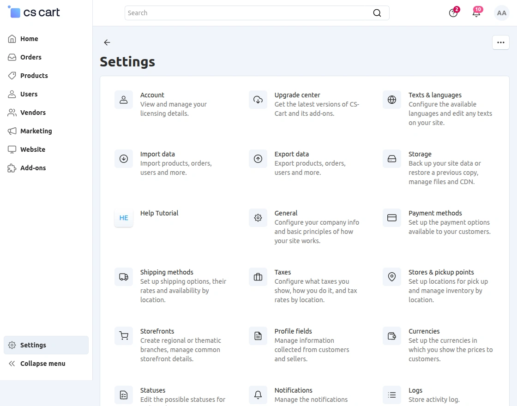This screenshot has width=517, height=406.
Task: Open the Vendors menu item
Action: click(46, 113)
